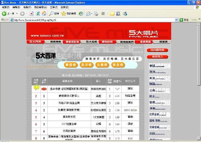
Task: Open 爵士 Jazz category link
Action: pyautogui.click(x=154, y=96)
